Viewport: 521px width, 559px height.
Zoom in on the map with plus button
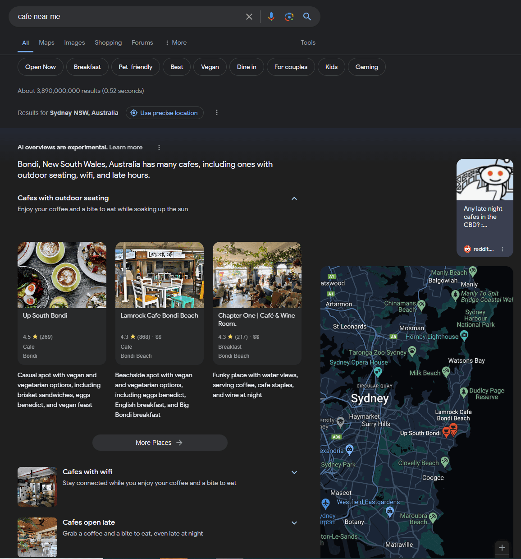tap(502, 548)
